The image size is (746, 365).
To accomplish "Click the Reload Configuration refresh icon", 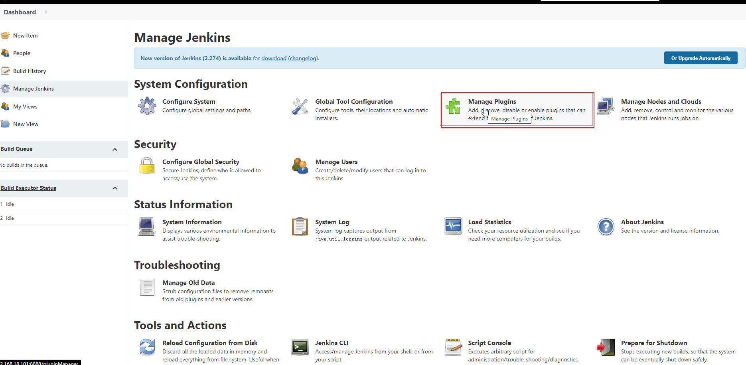I will point(147,347).
